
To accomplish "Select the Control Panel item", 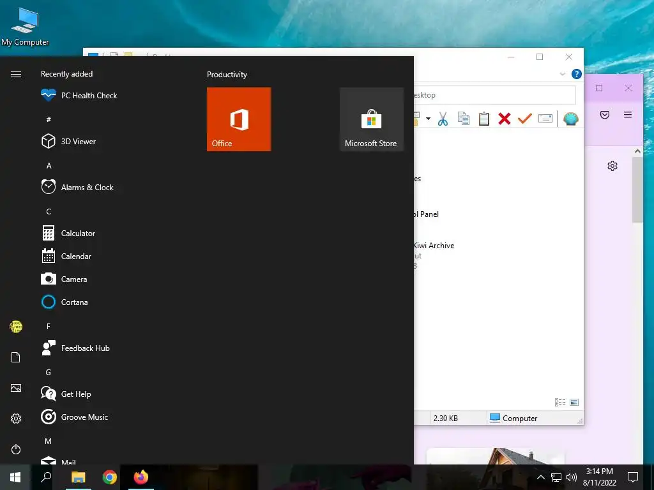I will 426,214.
